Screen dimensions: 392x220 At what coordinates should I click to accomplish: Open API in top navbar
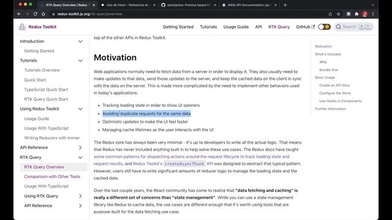click(x=258, y=27)
